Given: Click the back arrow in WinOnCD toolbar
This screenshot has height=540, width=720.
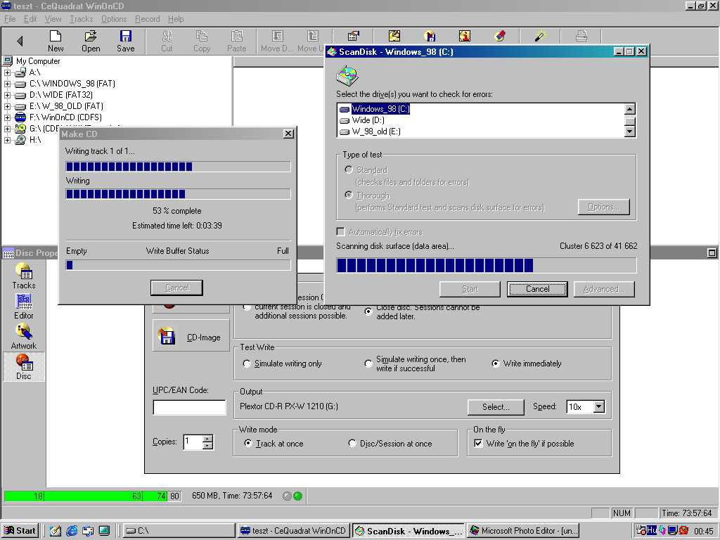Looking at the screenshot, I should point(20,41).
